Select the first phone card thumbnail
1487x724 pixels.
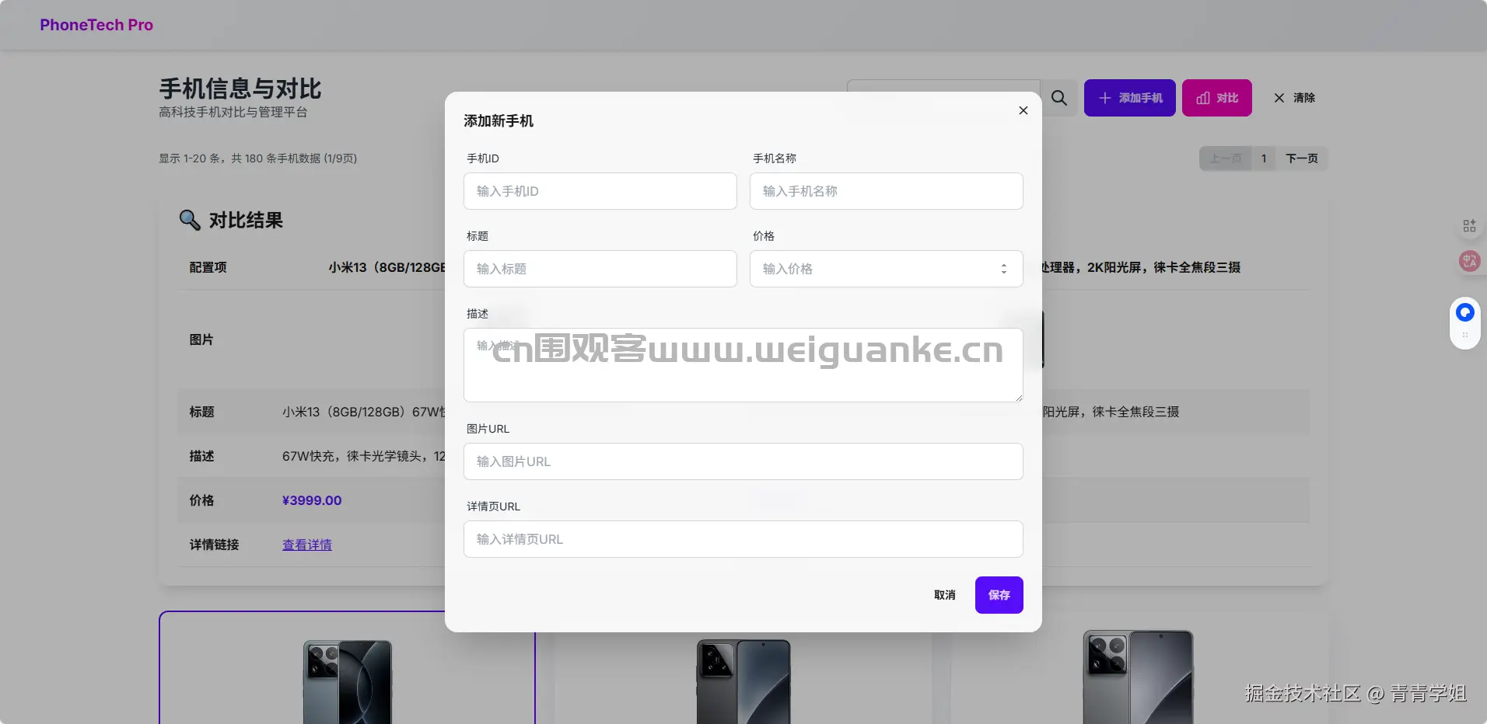pos(348,682)
